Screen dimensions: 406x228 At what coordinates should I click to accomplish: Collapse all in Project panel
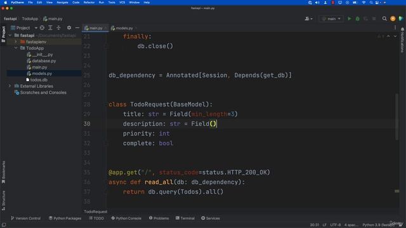pyautogui.click(x=58, y=28)
